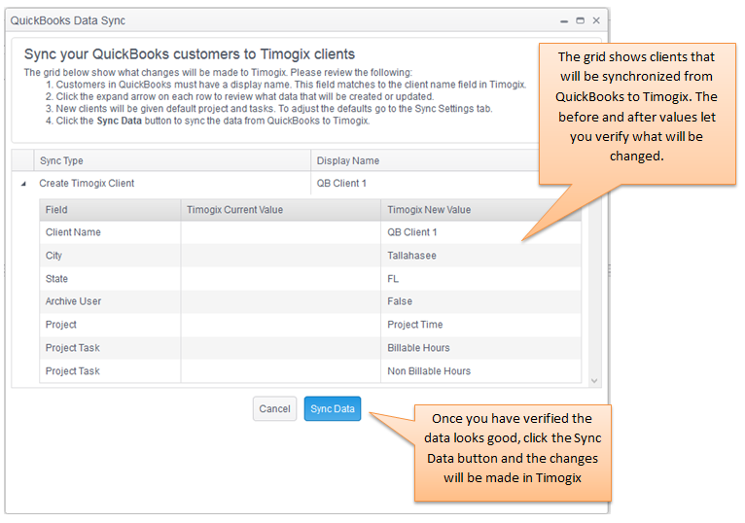
Task: Close the QuickBooks Data Sync window
Action: tap(596, 20)
